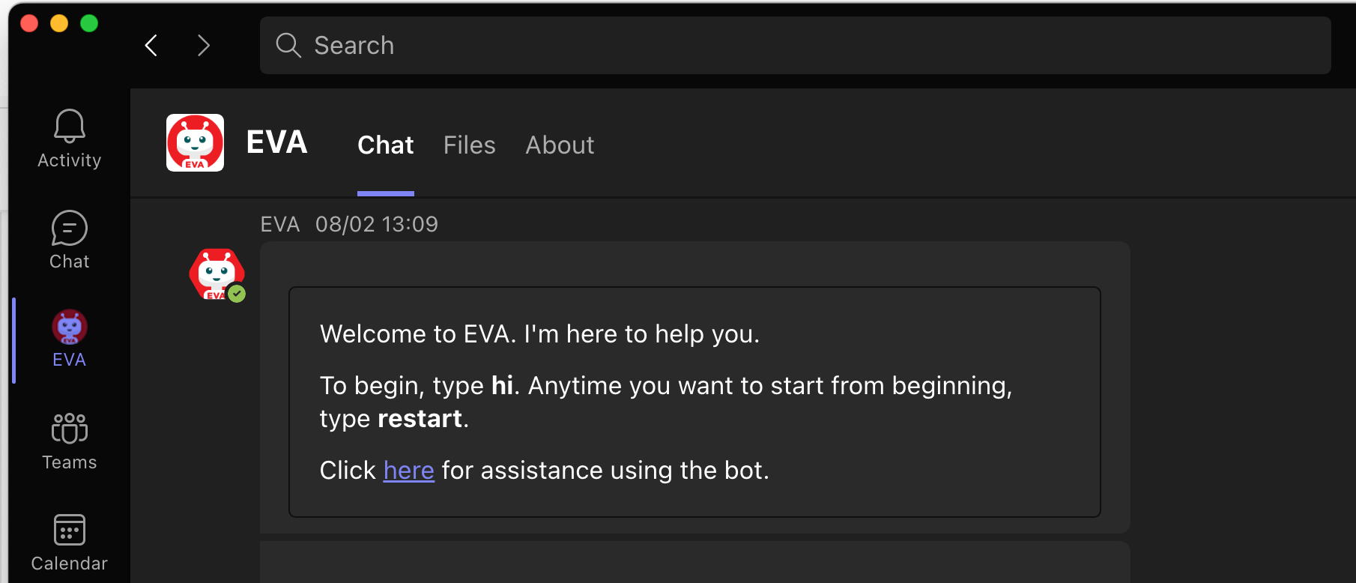Click the EVA sender name above message
1356x583 pixels.
[x=279, y=224]
